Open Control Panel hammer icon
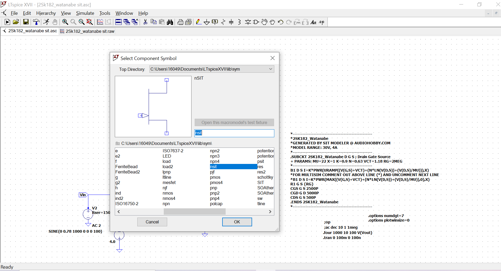Screen dimensions: 501x271 [x=36, y=22]
